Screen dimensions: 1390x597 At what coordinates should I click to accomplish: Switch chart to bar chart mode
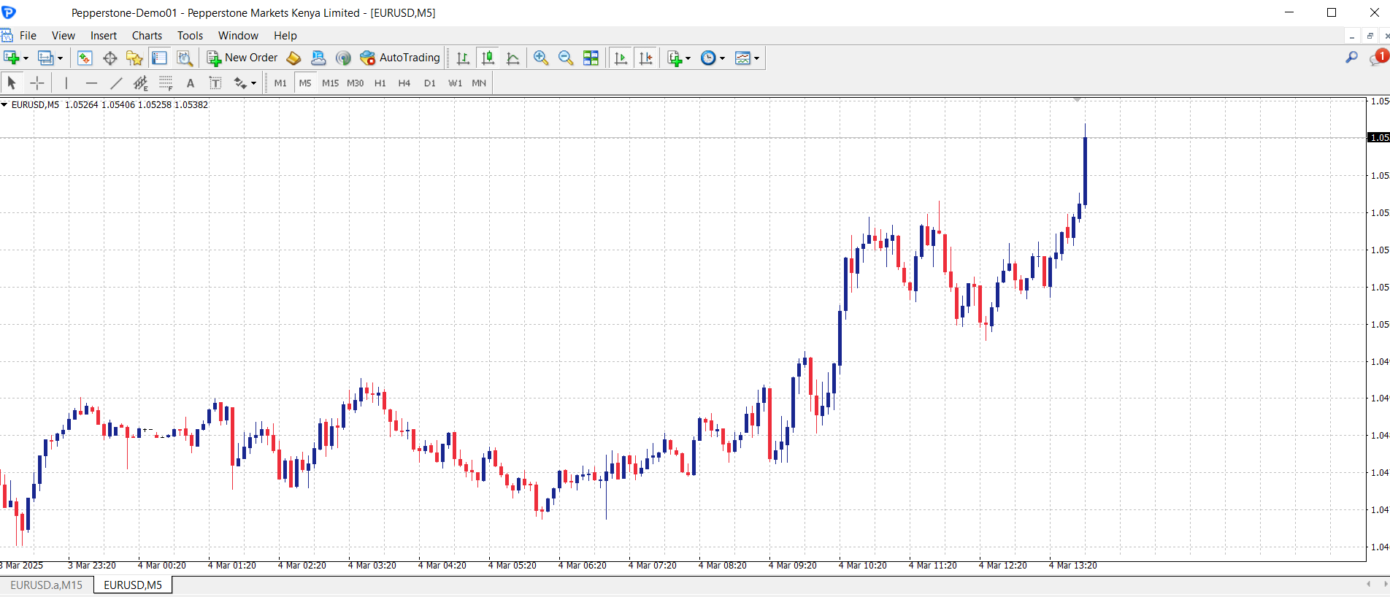[463, 58]
